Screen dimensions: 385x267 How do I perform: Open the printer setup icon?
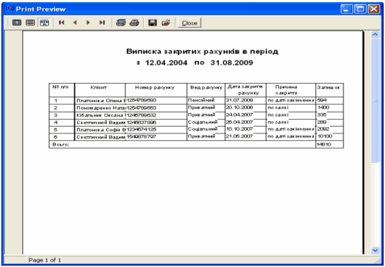[121, 23]
